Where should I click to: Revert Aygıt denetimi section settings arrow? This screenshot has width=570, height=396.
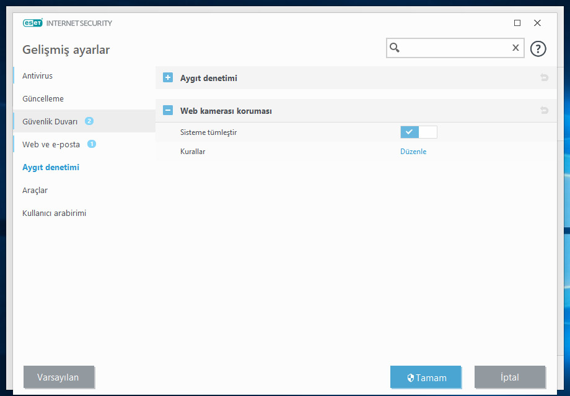click(544, 77)
